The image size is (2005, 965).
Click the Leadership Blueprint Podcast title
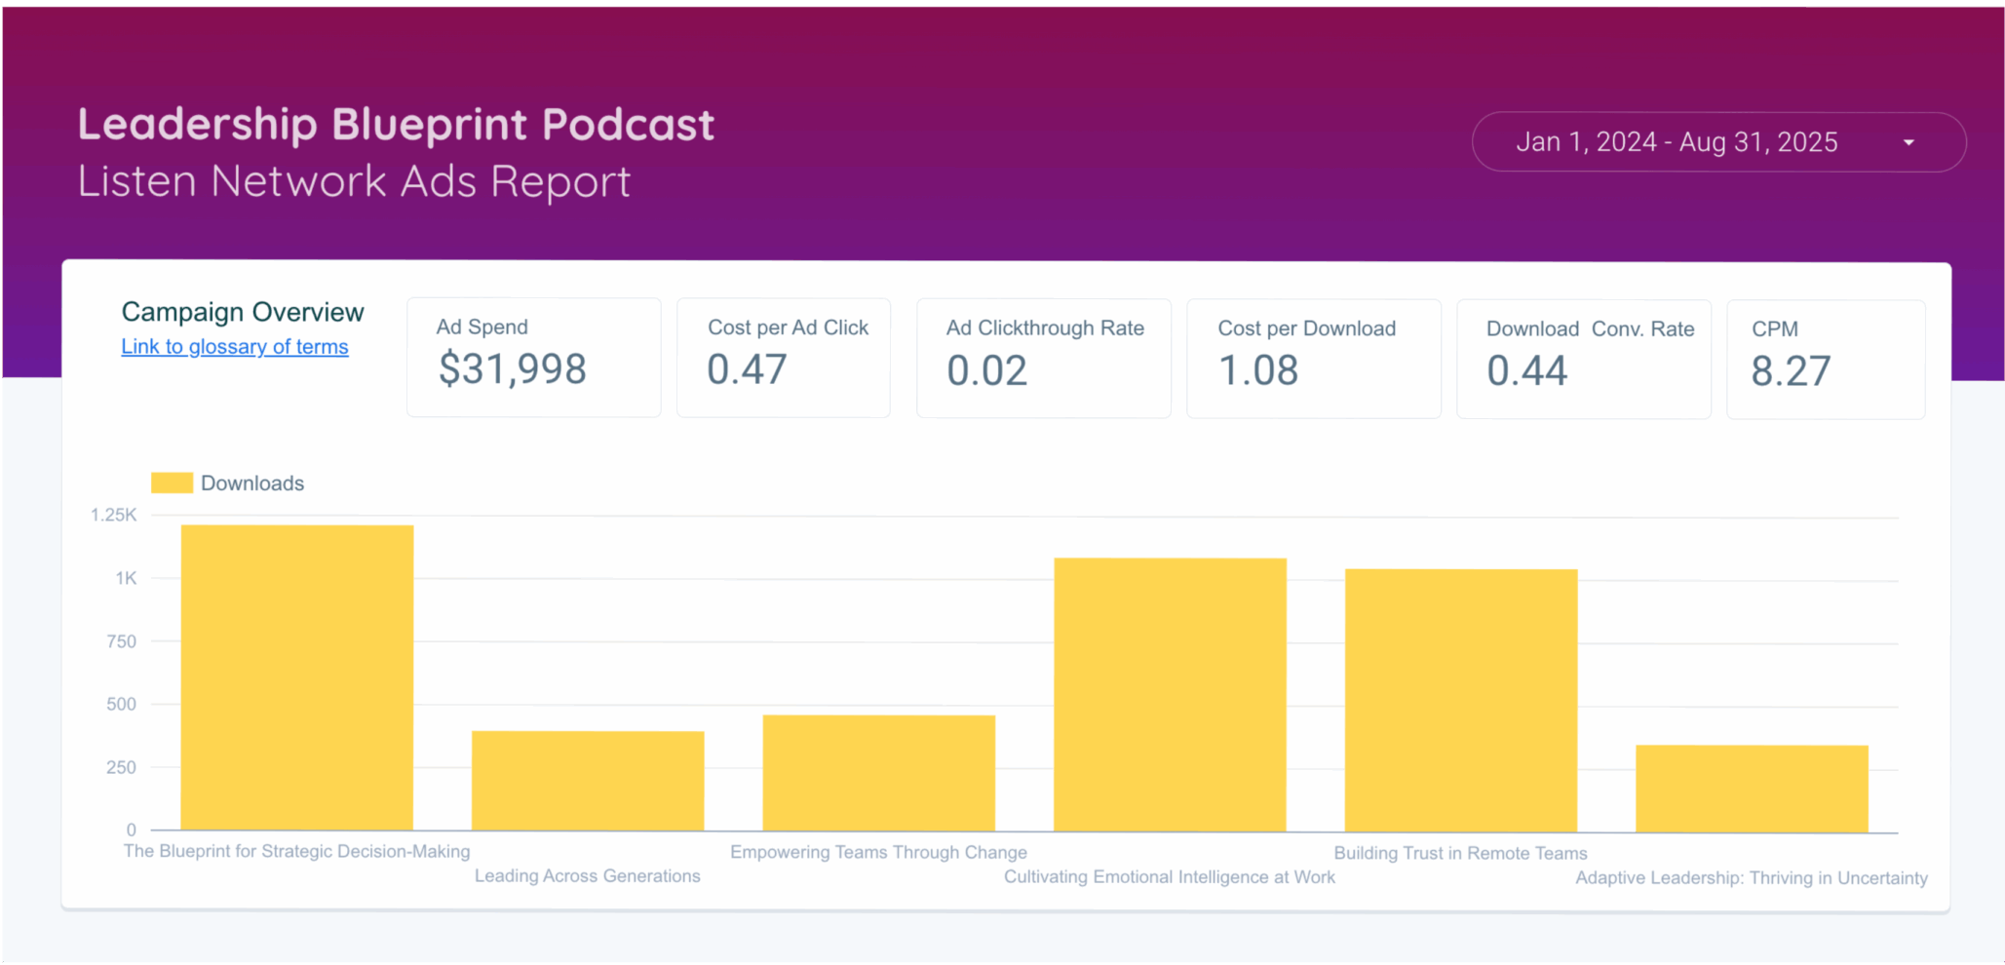coord(396,125)
